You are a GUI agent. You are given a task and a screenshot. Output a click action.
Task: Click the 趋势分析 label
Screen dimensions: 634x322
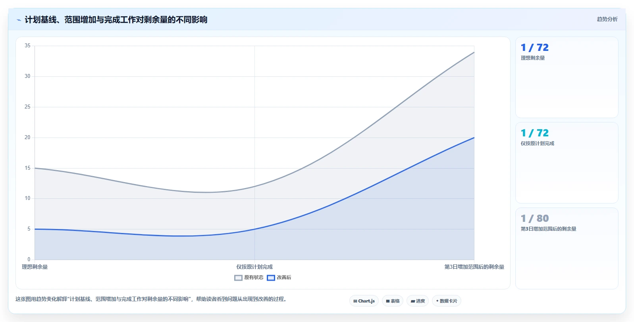pos(607,19)
